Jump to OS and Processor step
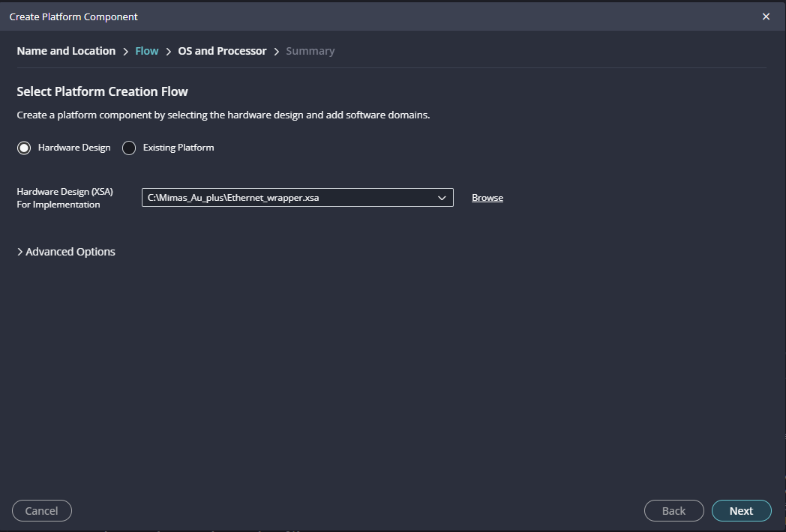This screenshot has height=532, width=786. tap(222, 51)
